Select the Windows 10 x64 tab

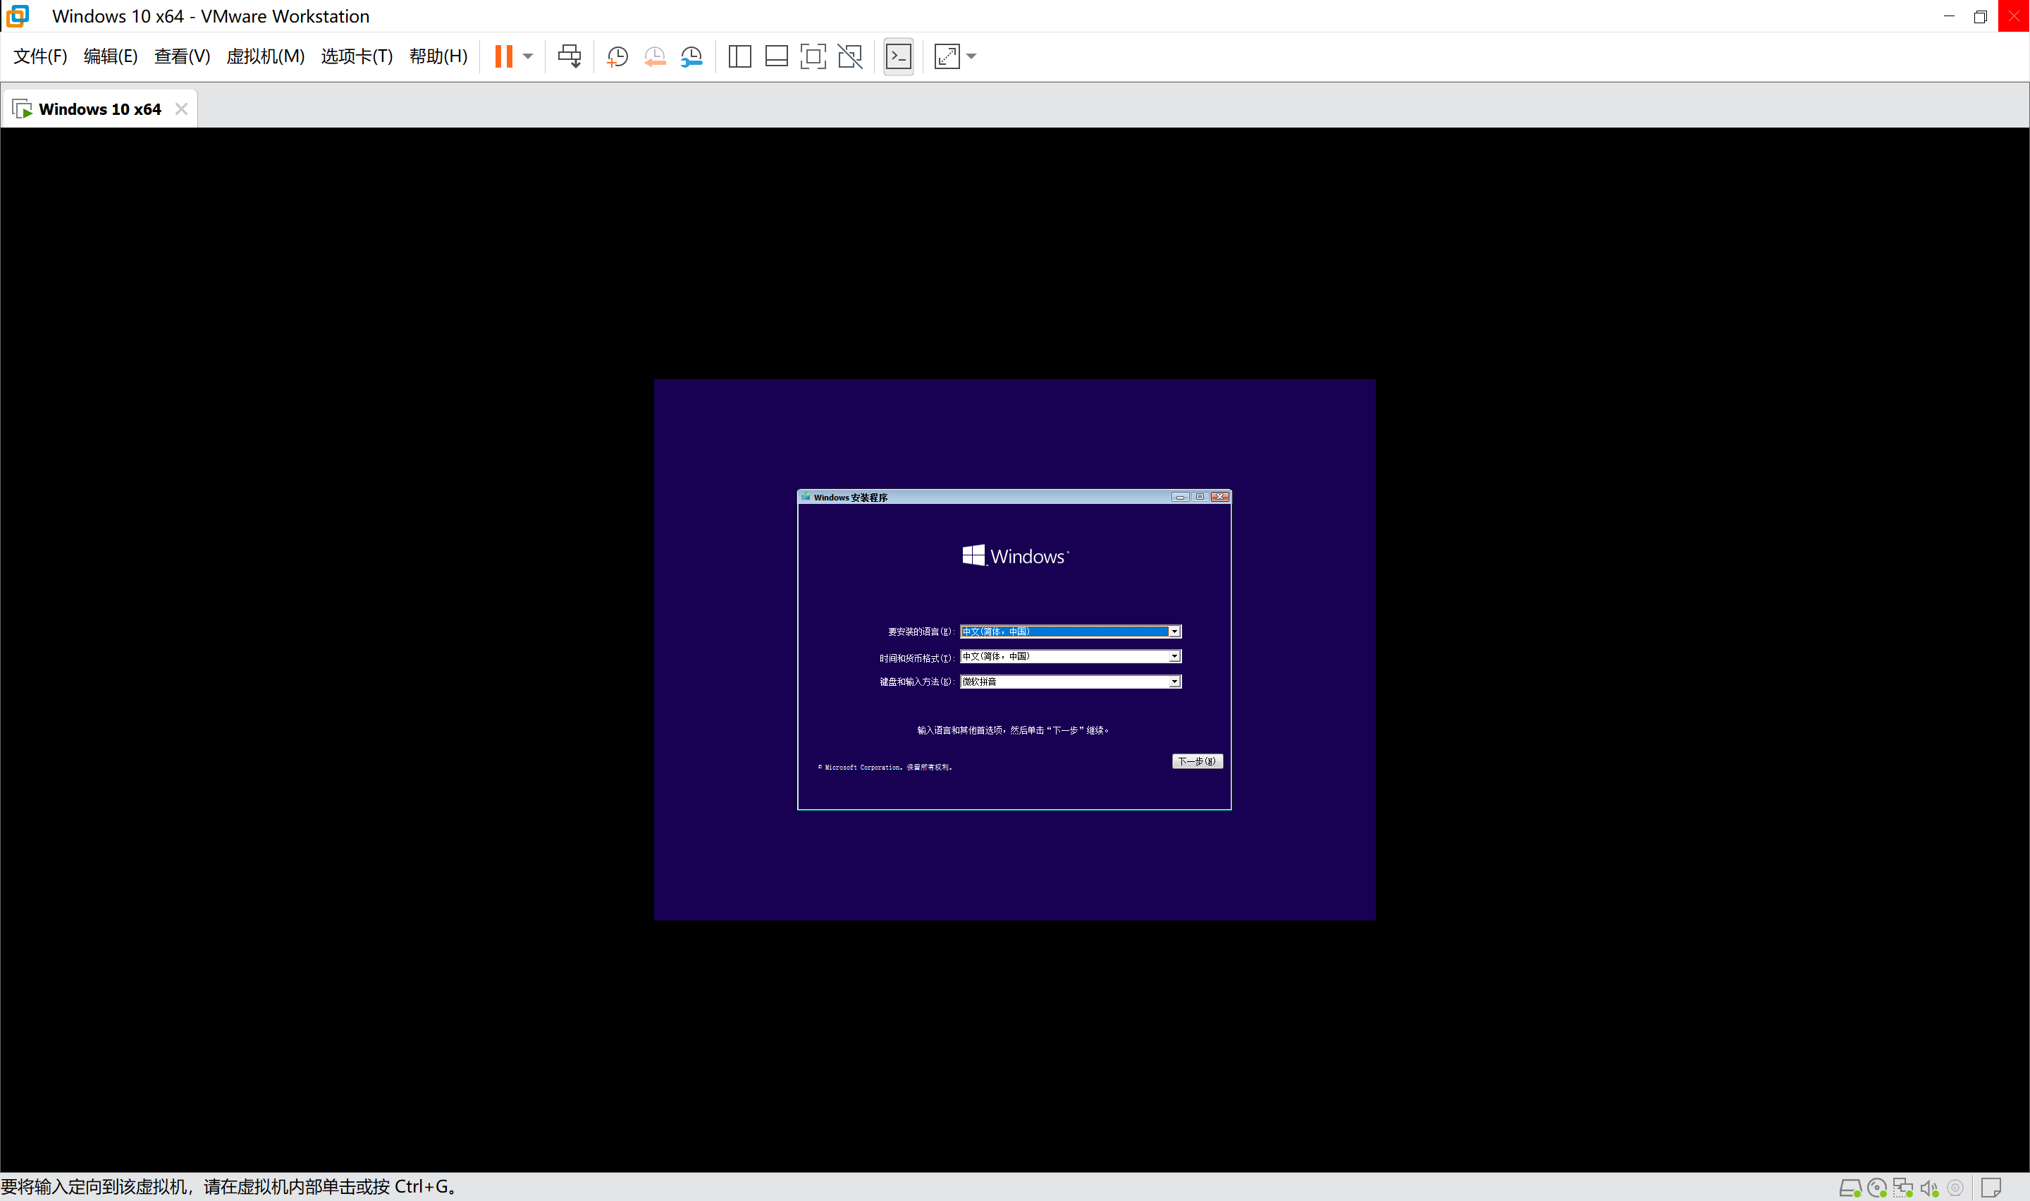click(x=99, y=109)
